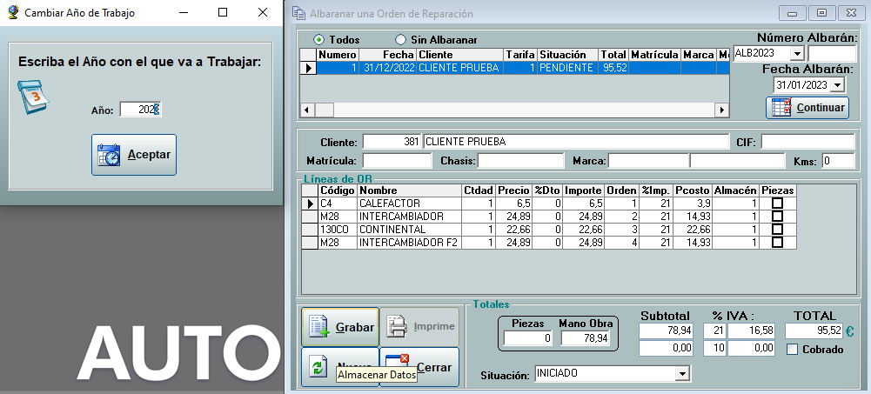The image size is (871, 394).
Task: Click the 10 percent IVA field
Action: click(714, 349)
